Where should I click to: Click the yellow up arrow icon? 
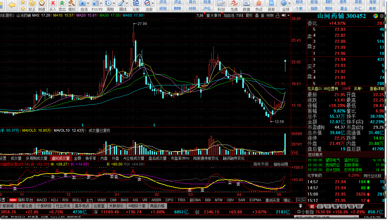[x=23, y=2]
